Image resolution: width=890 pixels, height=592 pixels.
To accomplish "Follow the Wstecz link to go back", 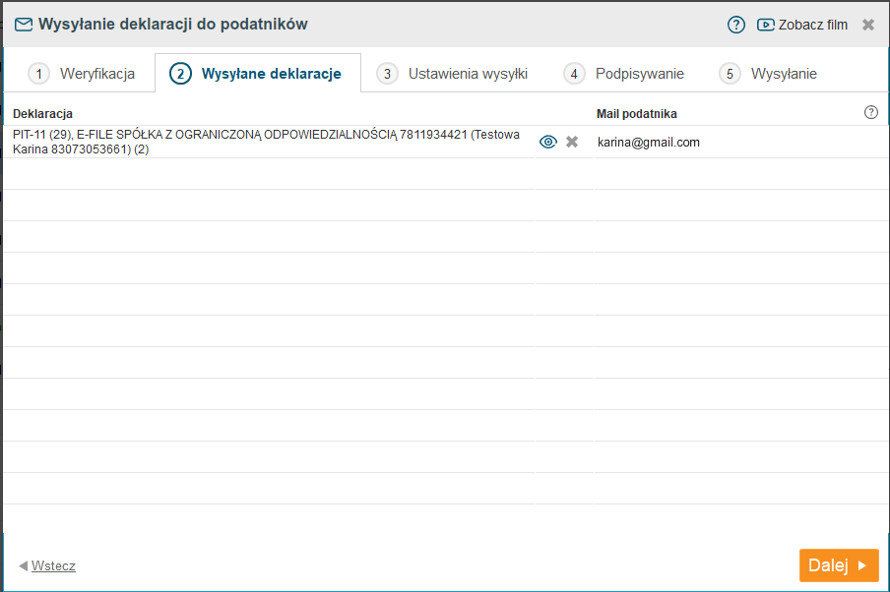I will [x=53, y=566].
